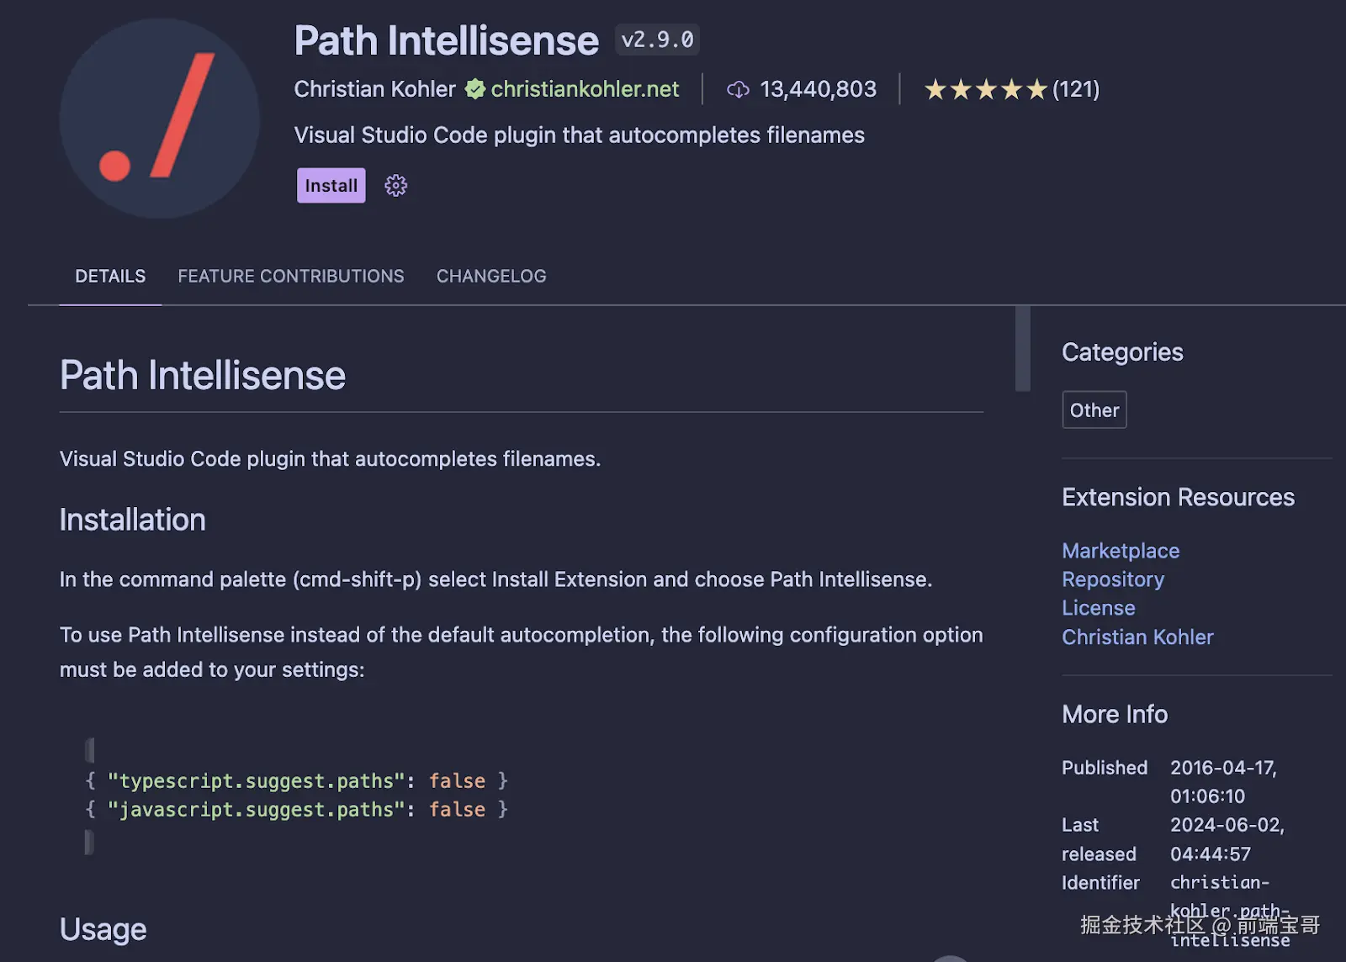The height and width of the screenshot is (962, 1346).
Task: Open Christian Kohler link under Extension Resources
Action: click(1137, 637)
